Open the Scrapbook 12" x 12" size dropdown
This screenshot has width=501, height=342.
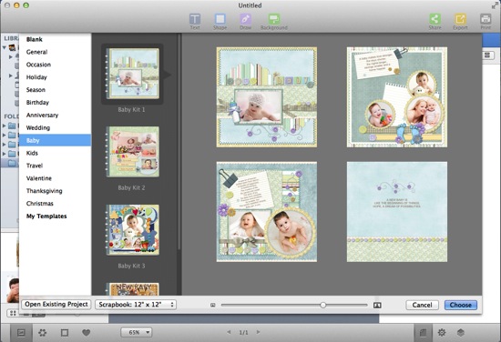pos(136,305)
